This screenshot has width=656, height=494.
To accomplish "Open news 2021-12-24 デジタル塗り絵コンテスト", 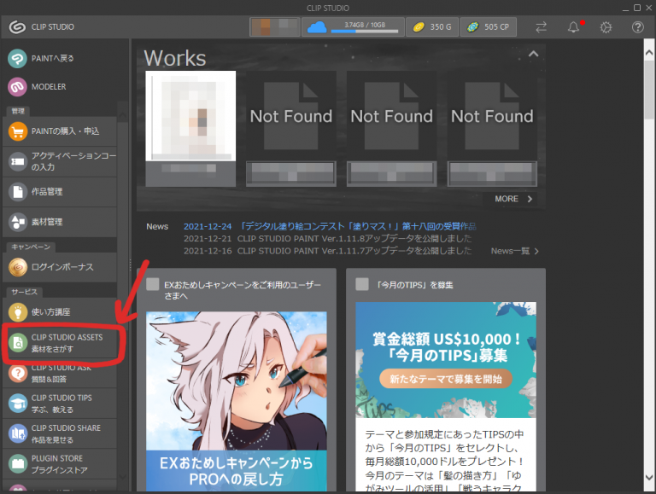I will tap(330, 226).
